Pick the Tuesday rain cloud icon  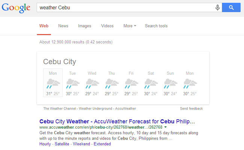(x=72, y=83)
